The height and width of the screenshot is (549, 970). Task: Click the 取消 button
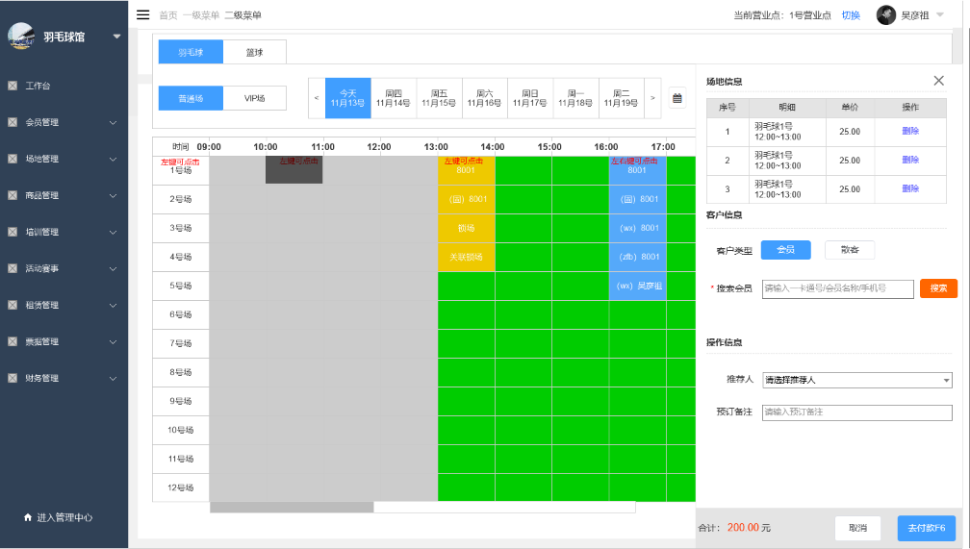(x=857, y=528)
